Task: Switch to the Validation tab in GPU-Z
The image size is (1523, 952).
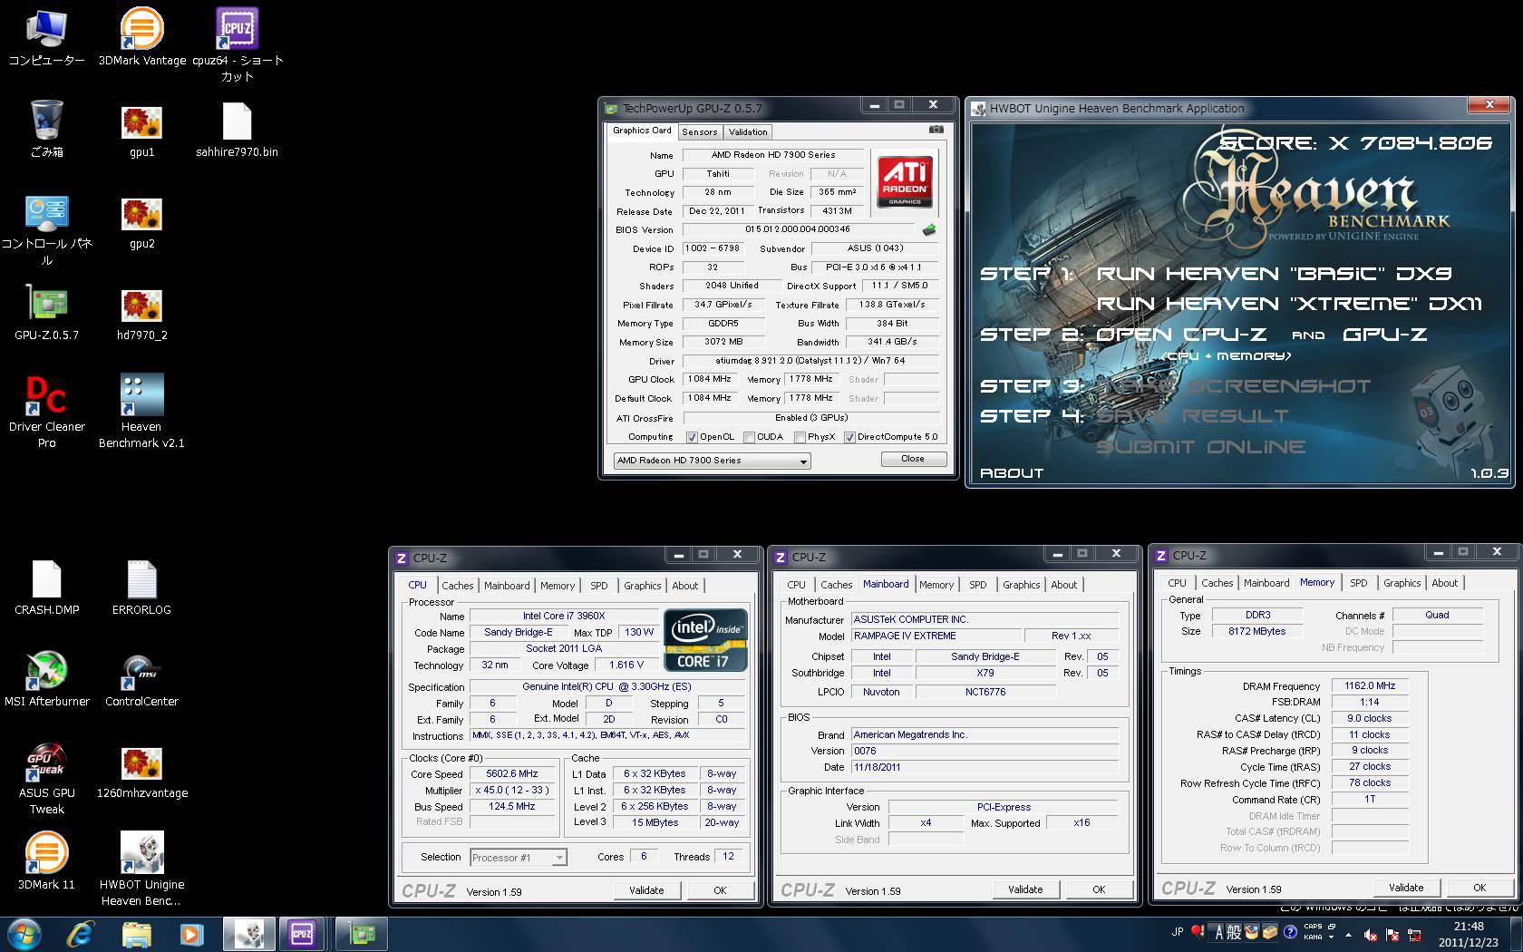Action: click(748, 132)
